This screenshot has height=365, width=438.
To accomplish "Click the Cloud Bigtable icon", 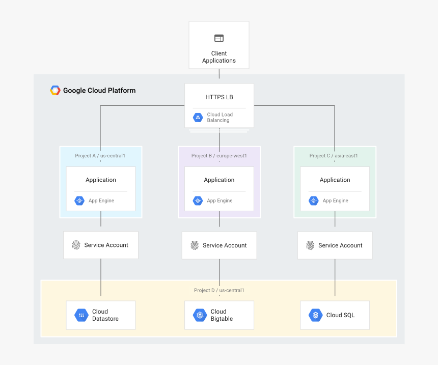I will 200,315.
